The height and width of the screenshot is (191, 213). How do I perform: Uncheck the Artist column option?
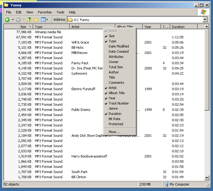coord(113,88)
